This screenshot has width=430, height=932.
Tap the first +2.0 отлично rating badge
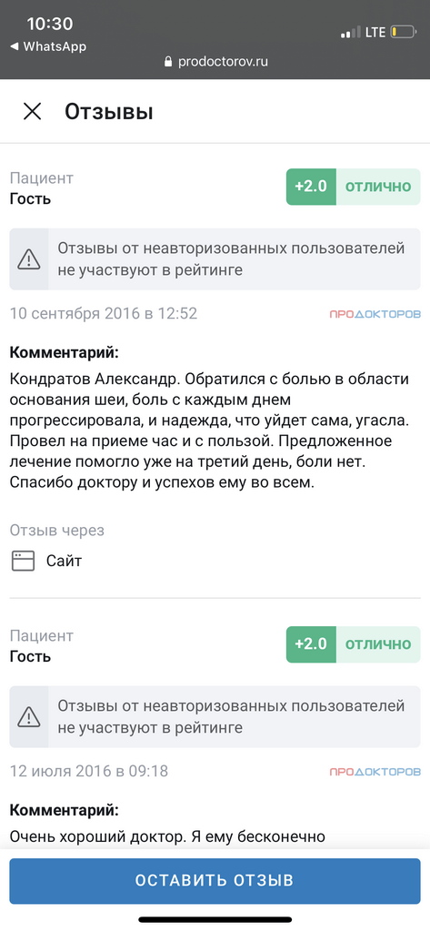click(x=354, y=187)
